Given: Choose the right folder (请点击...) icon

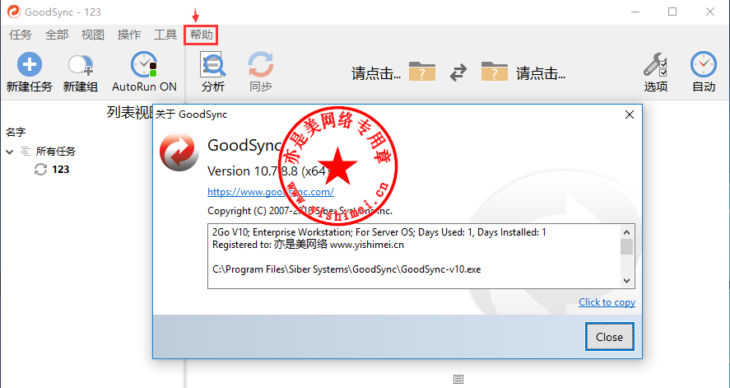Looking at the screenshot, I should pyautogui.click(x=495, y=72).
